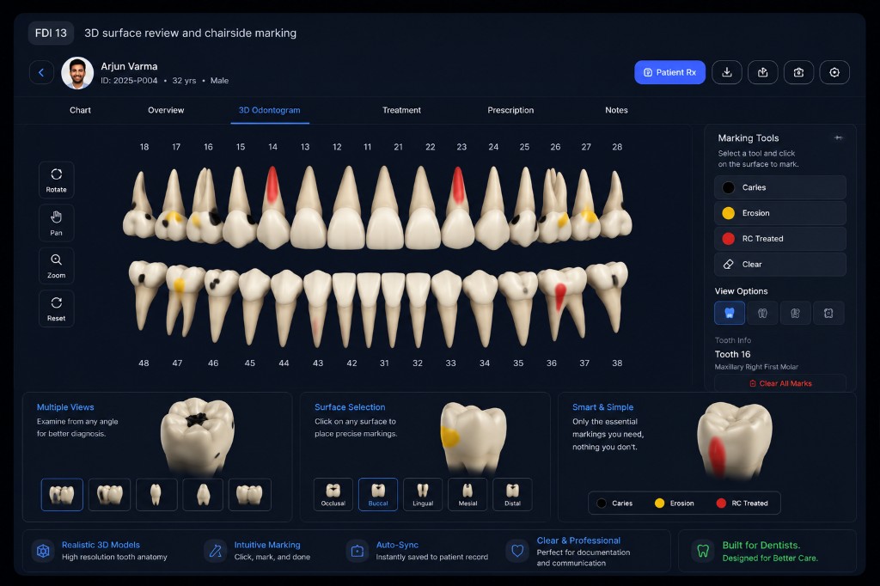Image resolution: width=880 pixels, height=586 pixels.
Task: Select the fourth view option icon
Action: tap(828, 314)
